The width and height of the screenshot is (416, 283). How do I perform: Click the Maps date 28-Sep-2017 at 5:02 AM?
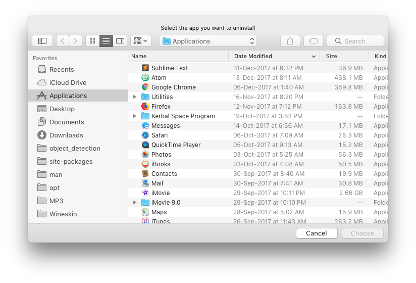pyautogui.click(x=268, y=212)
